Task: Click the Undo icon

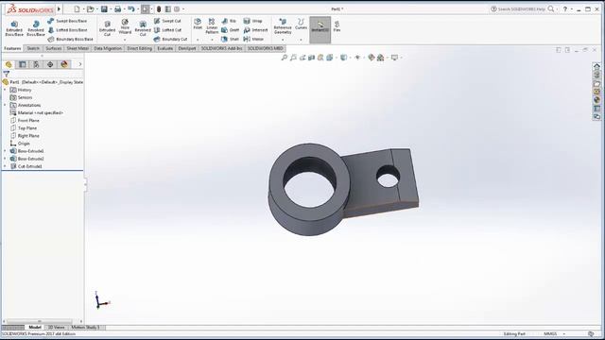Action: pyautogui.click(x=131, y=8)
